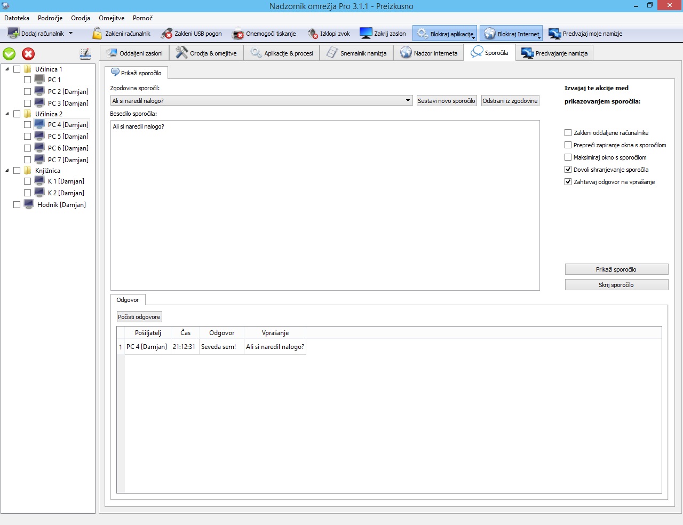Click Zakleni USB pogon toolbar icon

tap(166, 34)
